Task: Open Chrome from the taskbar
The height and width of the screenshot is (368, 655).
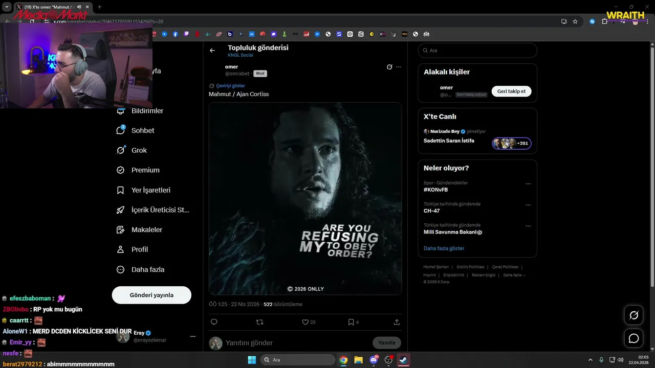Action: point(343,360)
